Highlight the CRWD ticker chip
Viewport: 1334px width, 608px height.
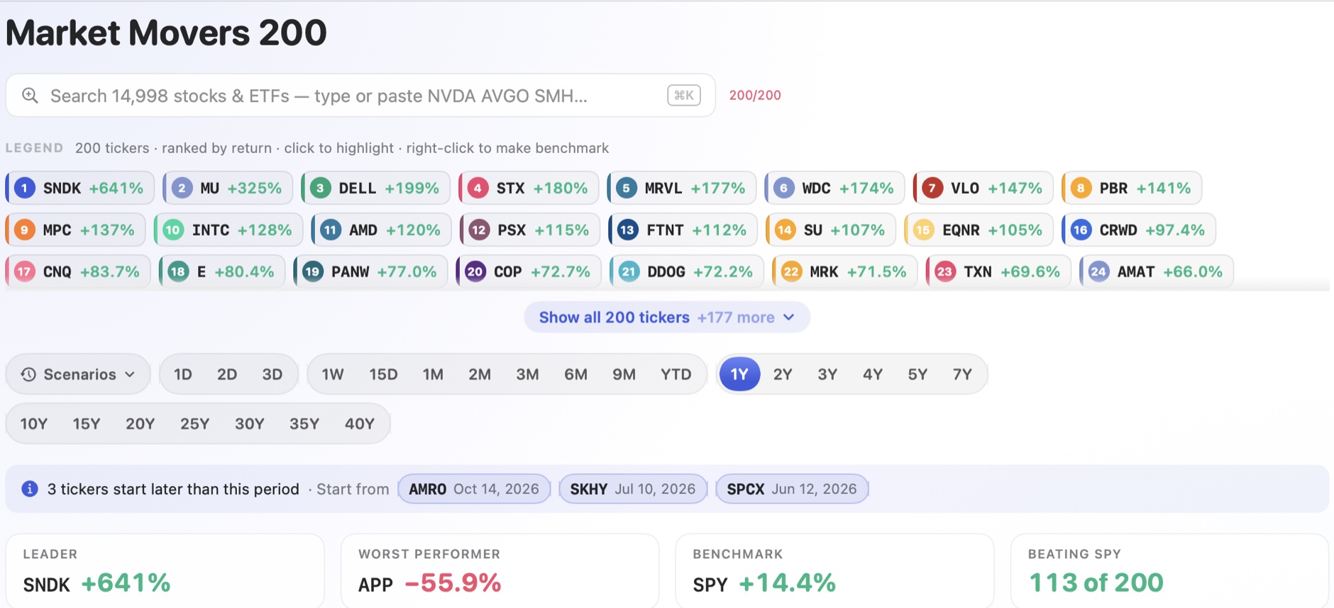tap(1139, 230)
